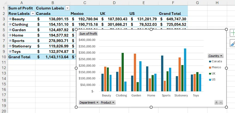Open Chart Styles paintbrush icon
The width and height of the screenshot is (235, 113).
233,43
